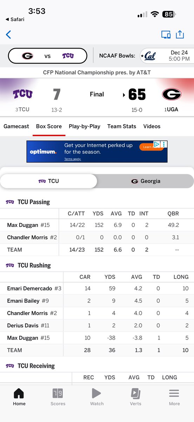The image size is (194, 422).
Task: Open the Watch play icon
Action: coord(97,397)
